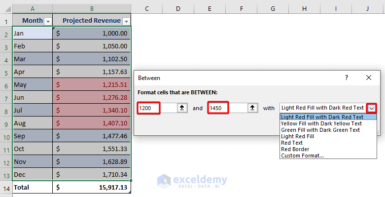Click the Oct cell

[33, 149]
